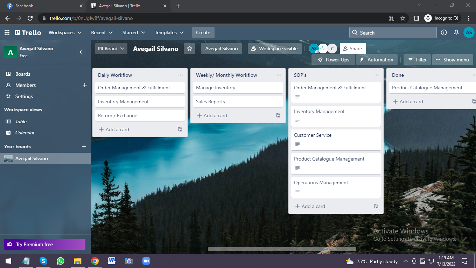This screenshot has width=476, height=268.
Task: Click the Create button
Action: point(203,32)
